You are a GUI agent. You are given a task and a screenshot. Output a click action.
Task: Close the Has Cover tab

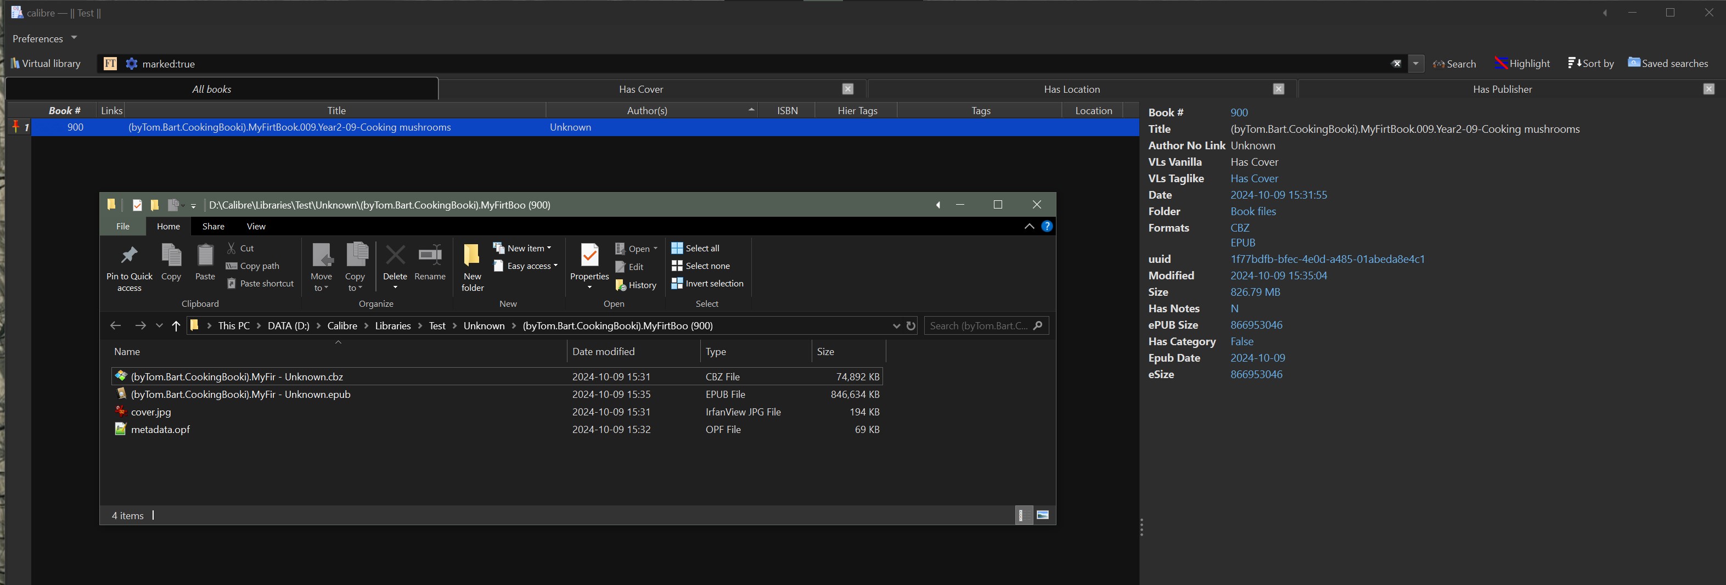[x=847, y=89]
